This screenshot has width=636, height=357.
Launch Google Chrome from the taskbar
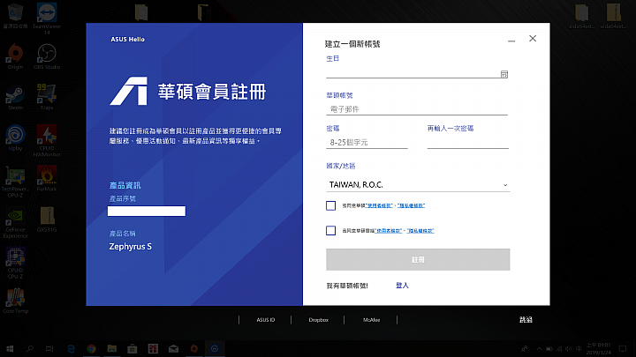(91, 348)
